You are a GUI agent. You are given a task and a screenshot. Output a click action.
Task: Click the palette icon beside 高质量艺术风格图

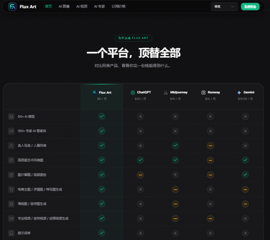coord(11,160)
